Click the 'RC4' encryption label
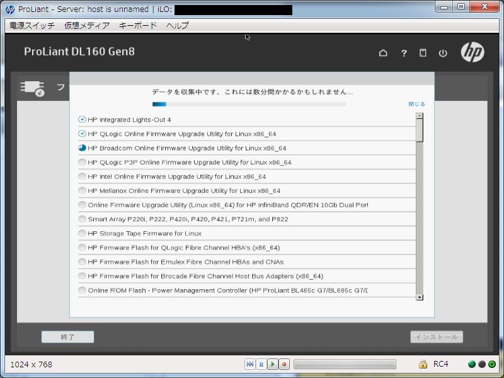The height and width of the screenshot is (378, 504). pos(440,364)
